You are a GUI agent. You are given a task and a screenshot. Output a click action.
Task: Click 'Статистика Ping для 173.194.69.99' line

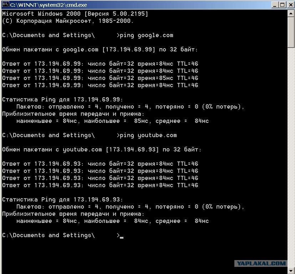[x=62, y=100]
